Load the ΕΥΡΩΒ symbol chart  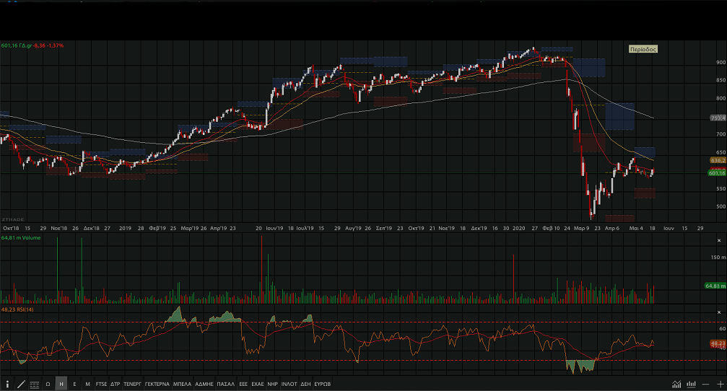pos(323,384)
